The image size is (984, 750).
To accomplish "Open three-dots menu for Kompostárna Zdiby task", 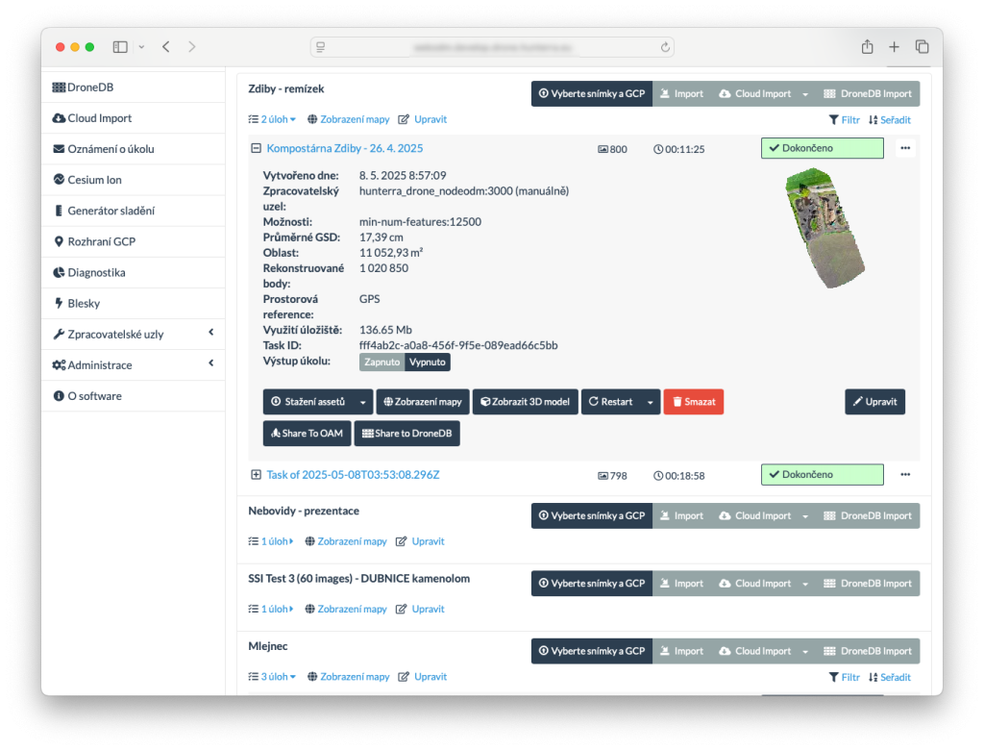I will (905, 148).
